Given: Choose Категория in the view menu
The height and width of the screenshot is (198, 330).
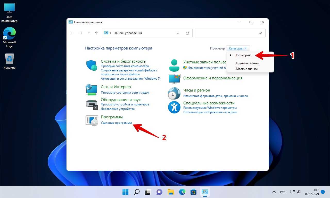Looking at the screenshot, I should pos(243,55).
